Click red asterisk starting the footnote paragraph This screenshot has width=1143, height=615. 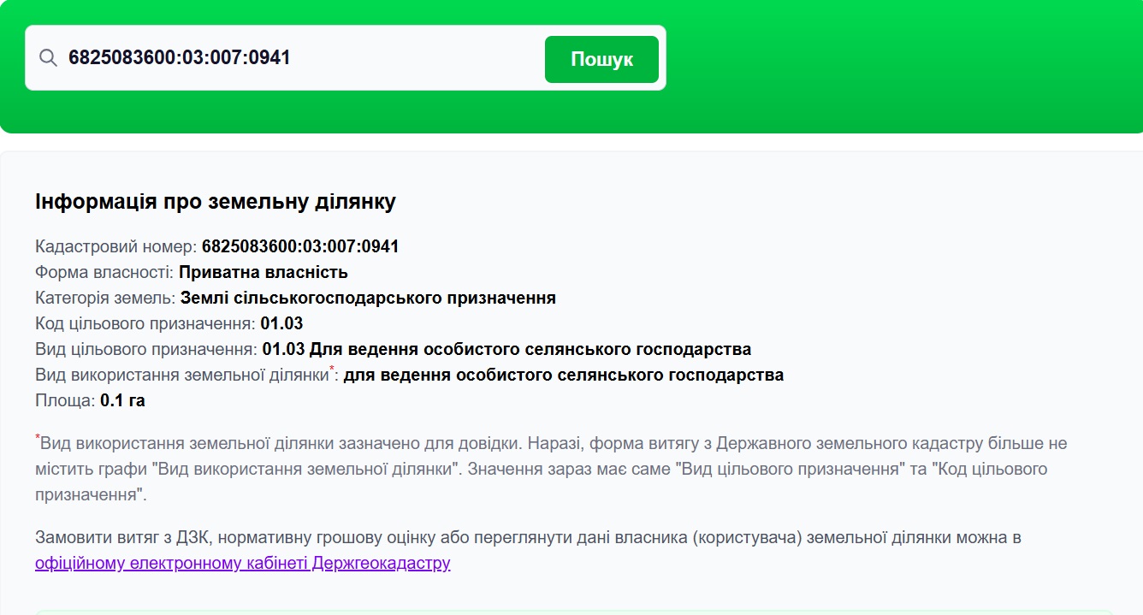pyautogui.click(x=38, y=438)
